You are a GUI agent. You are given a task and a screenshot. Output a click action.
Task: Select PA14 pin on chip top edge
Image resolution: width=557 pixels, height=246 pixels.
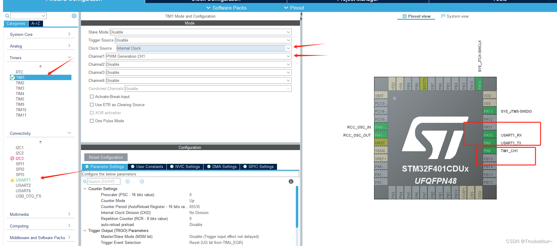(x=480, y=84)
